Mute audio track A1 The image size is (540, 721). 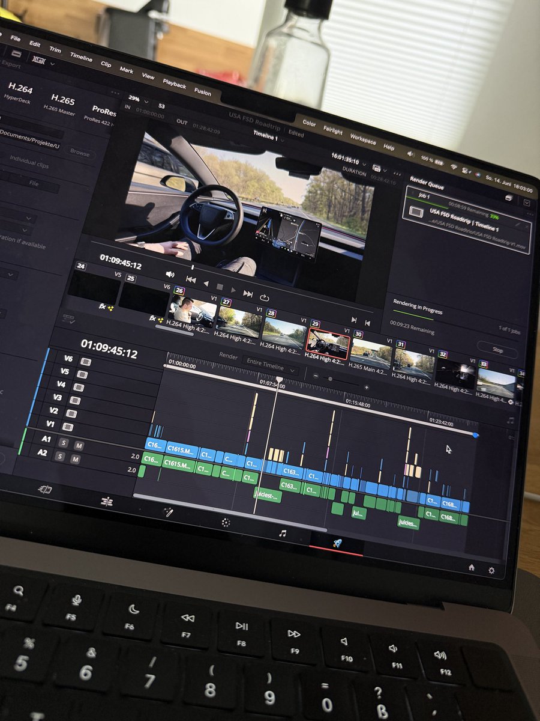click(79, 445)
